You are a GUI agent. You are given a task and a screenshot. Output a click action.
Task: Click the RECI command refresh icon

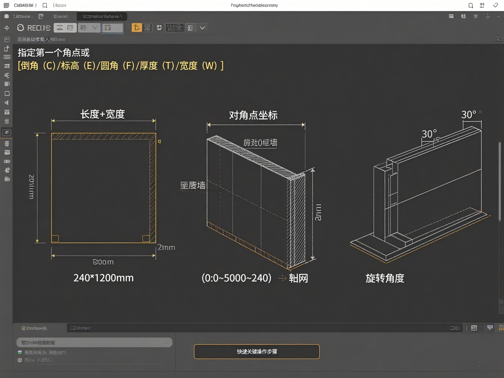pyautogui.click(x=21, y=28)
